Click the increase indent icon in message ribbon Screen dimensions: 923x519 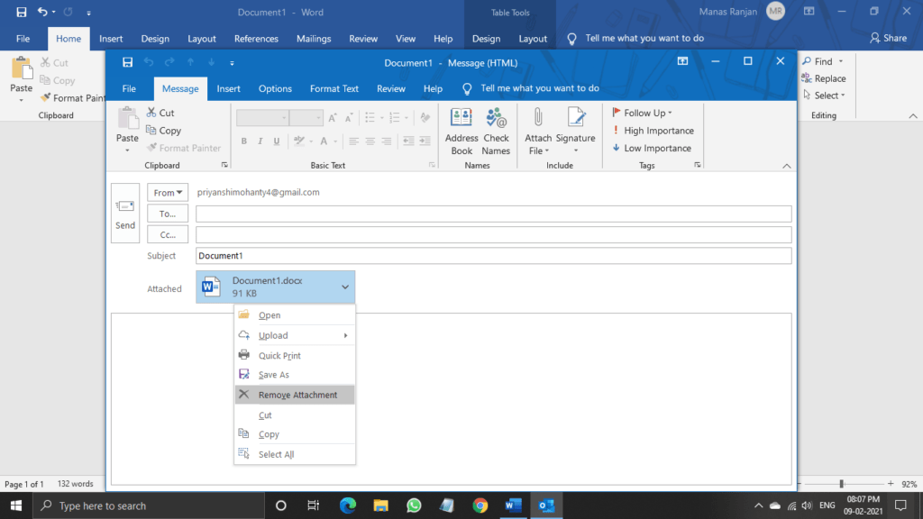(x=425, y=141)
